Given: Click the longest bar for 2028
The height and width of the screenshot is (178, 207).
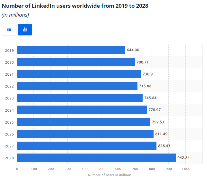Looking at the screenshot, I should [x=96, y=158].
